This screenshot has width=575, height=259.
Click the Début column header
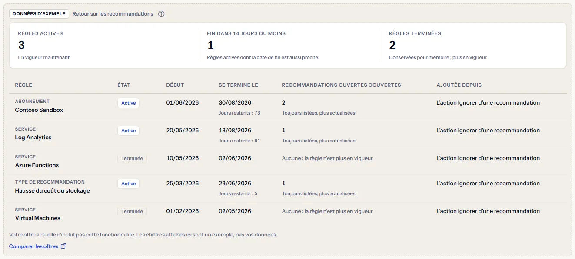point(175,85)
